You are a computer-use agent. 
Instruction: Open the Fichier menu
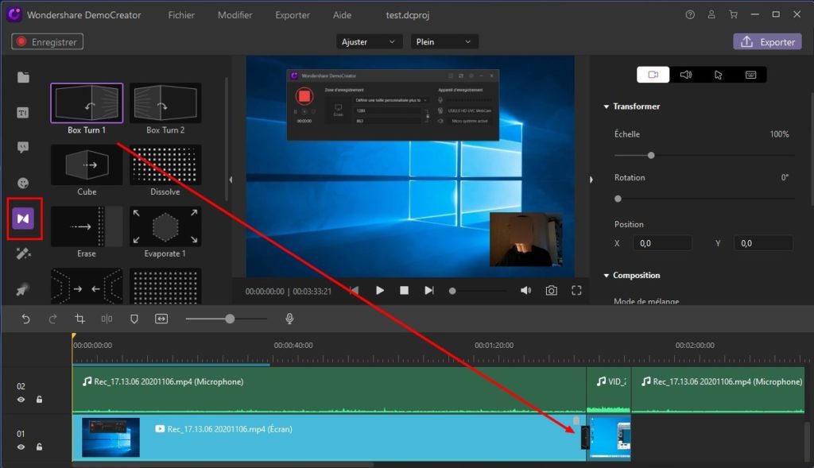coord(181,15)
